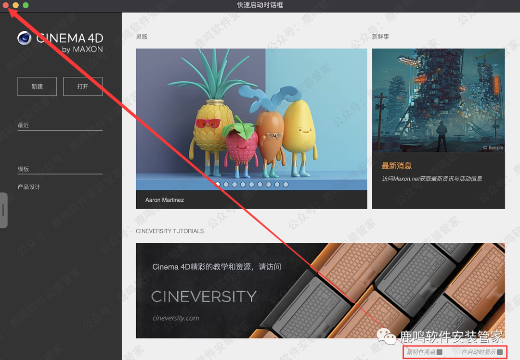The width and height of the screenshot is (520, 360).
Task: Click the 打开 button
Action: (x=83, y=87)
